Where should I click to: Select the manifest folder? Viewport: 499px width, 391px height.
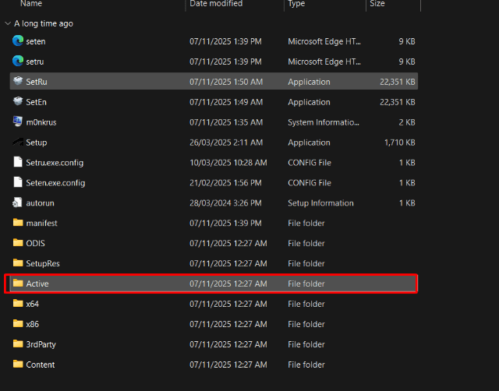tap(41, 224)
